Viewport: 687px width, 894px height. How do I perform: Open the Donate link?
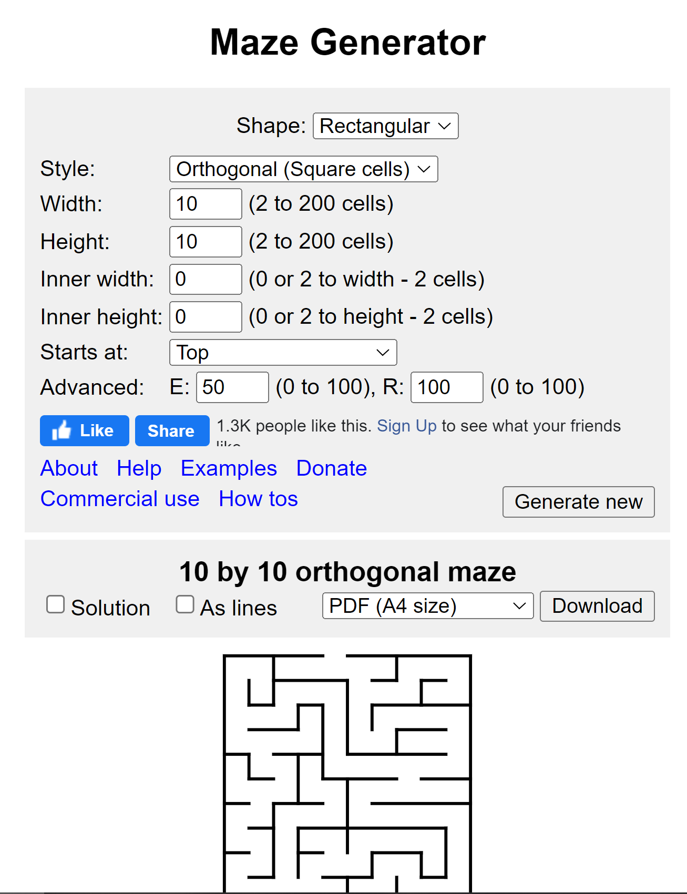click(331, 468)
